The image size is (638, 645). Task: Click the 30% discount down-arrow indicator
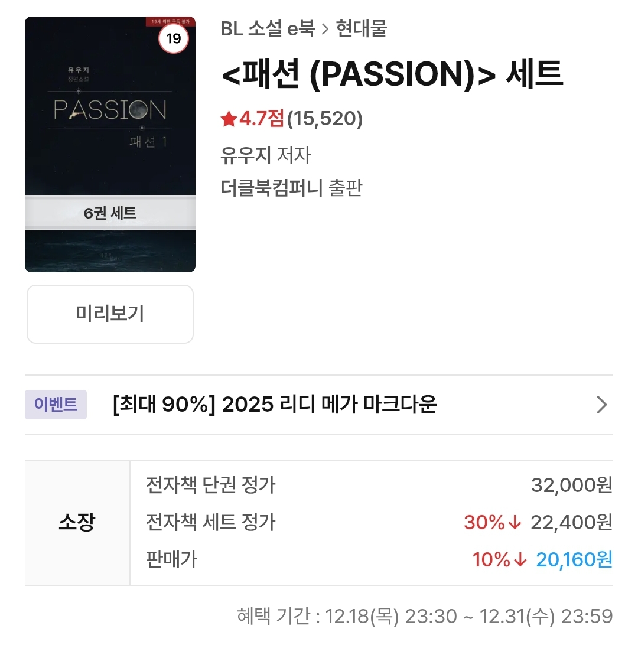point(515,523)
